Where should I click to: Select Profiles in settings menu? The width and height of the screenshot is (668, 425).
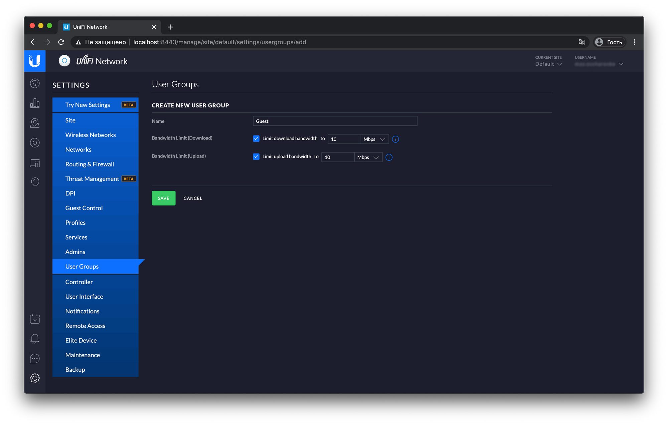[96, 223]
